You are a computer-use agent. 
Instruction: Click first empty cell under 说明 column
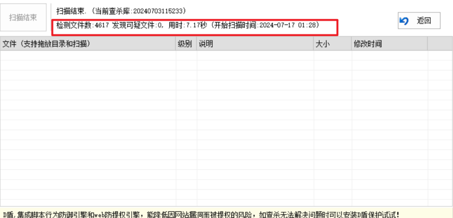[x=255, y=55]
